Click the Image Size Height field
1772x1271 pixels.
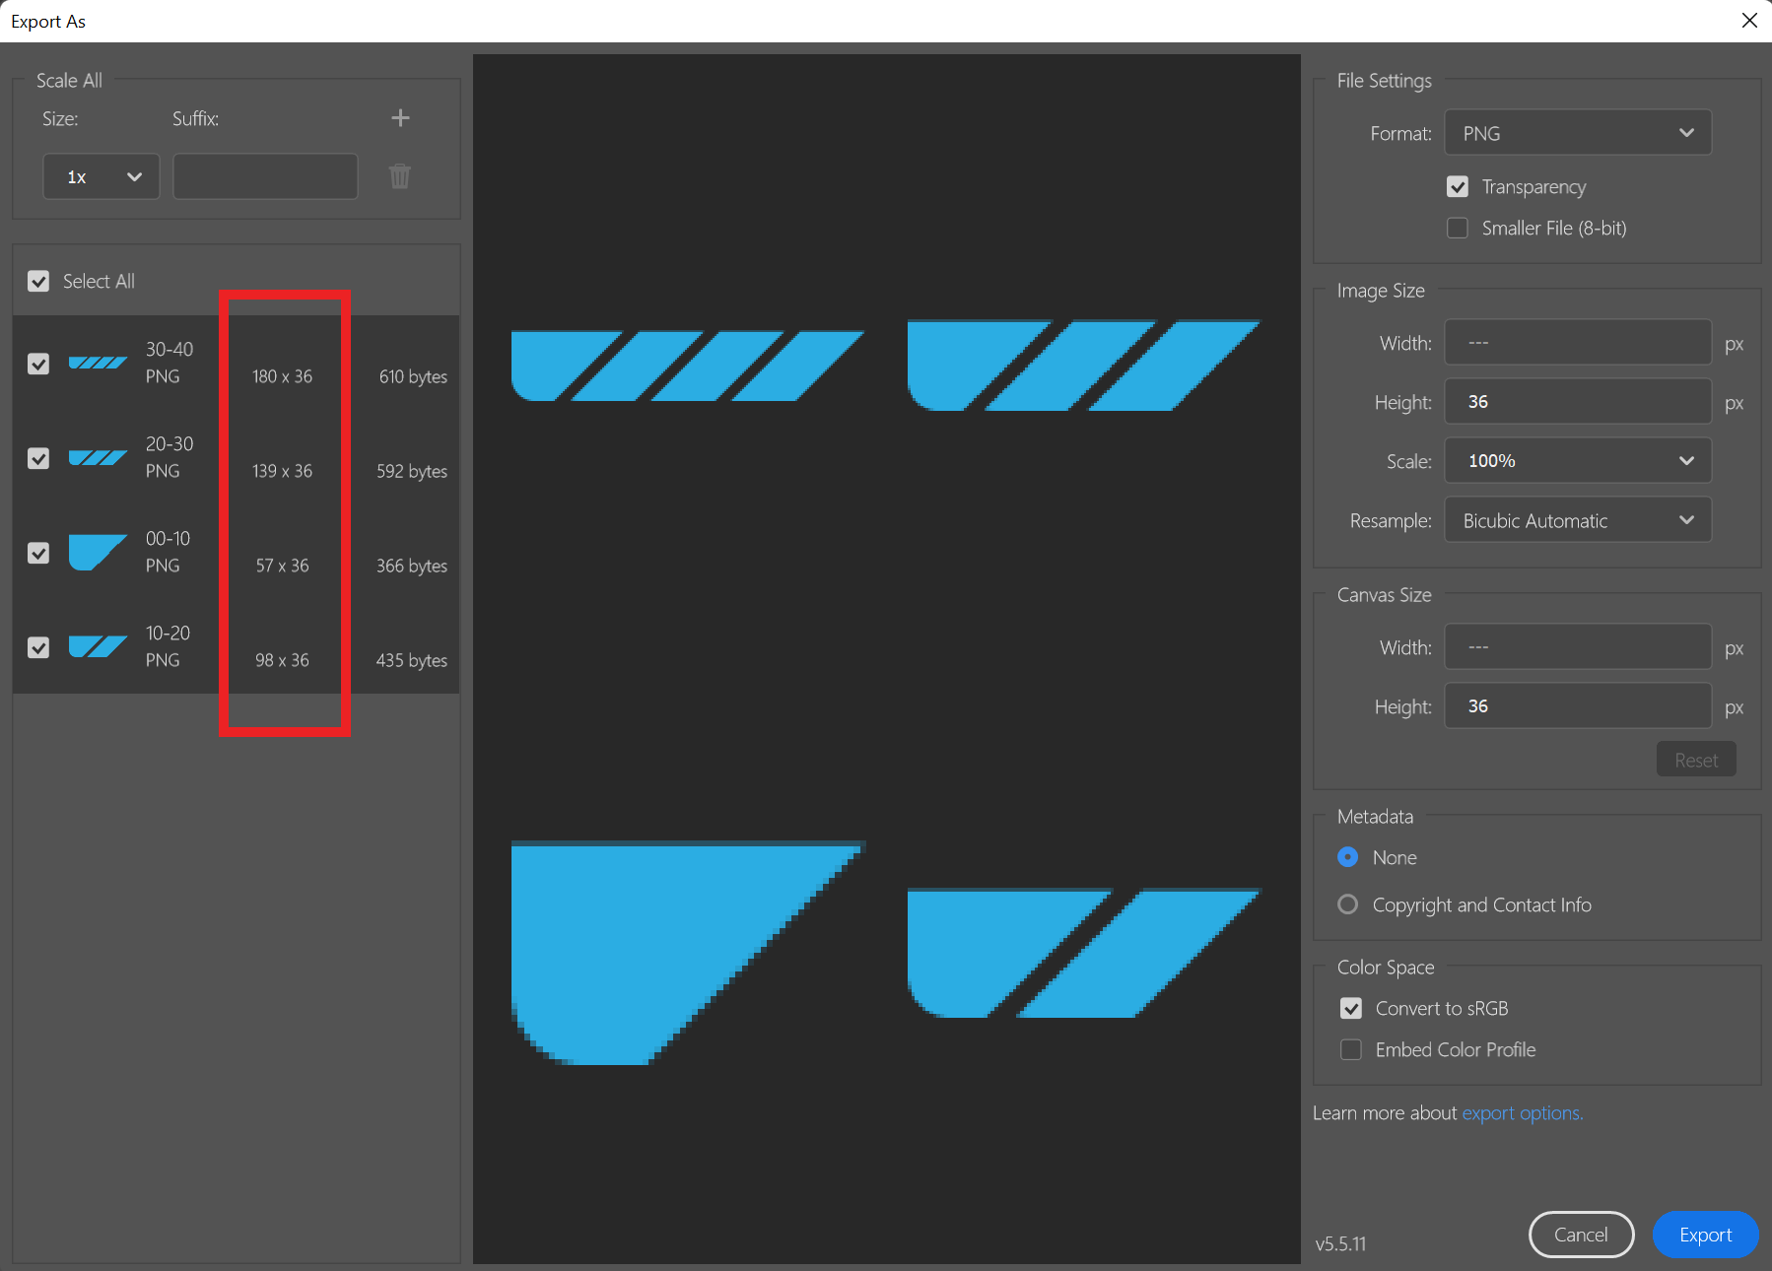(1578, 401)
